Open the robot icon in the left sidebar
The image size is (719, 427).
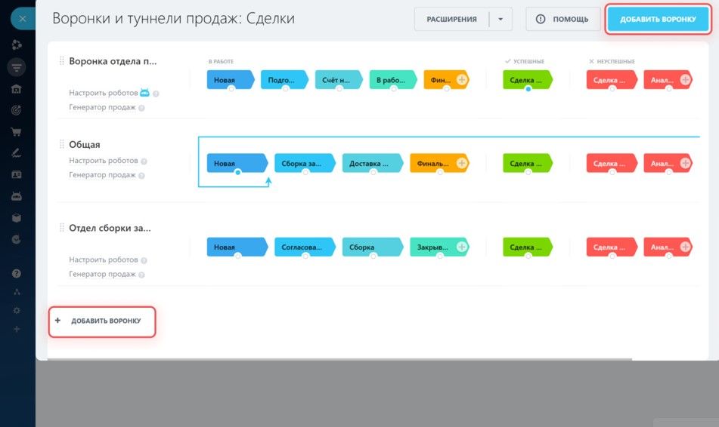(17, 196)
